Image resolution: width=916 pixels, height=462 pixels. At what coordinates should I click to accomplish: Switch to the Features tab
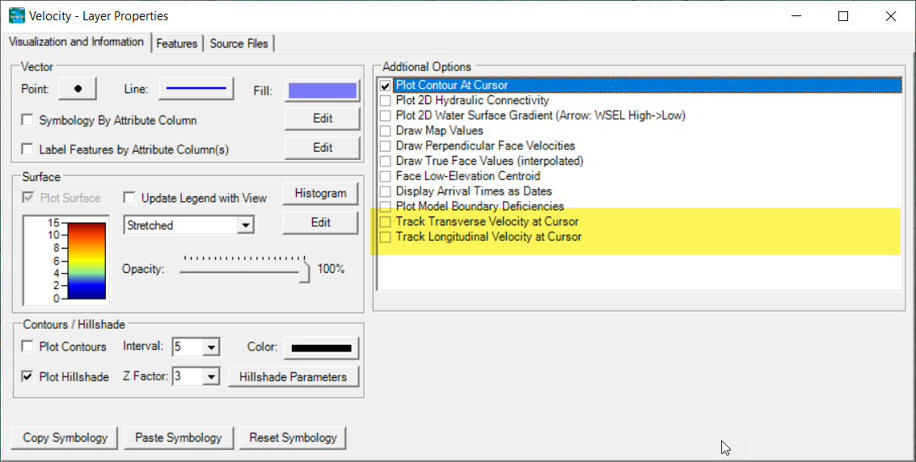(177, 44)
